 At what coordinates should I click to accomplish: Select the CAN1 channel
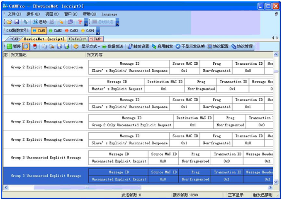click(x=39, y=31)
